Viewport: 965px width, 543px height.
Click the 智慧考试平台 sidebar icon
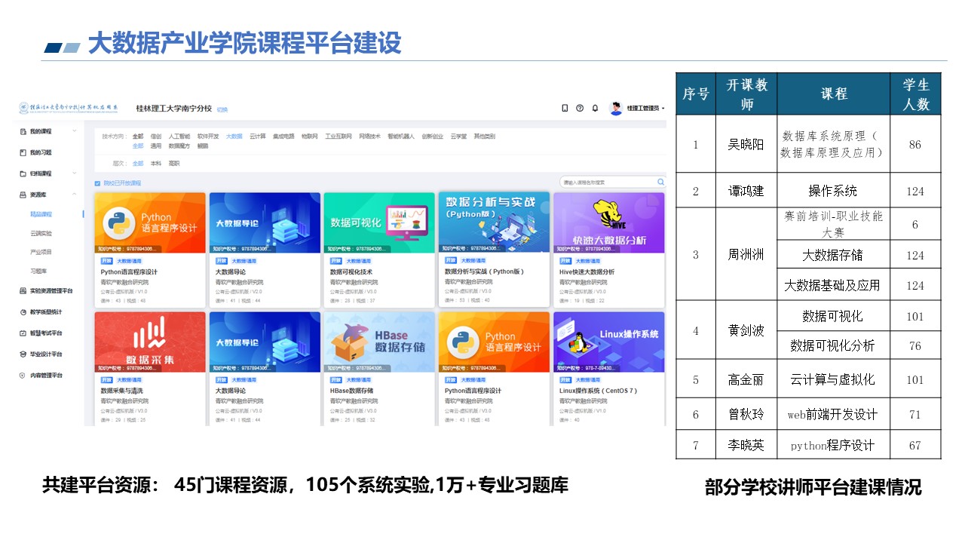(23, 333)
